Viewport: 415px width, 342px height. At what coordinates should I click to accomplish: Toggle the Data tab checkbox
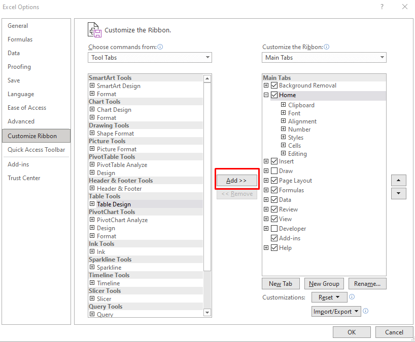274,200
